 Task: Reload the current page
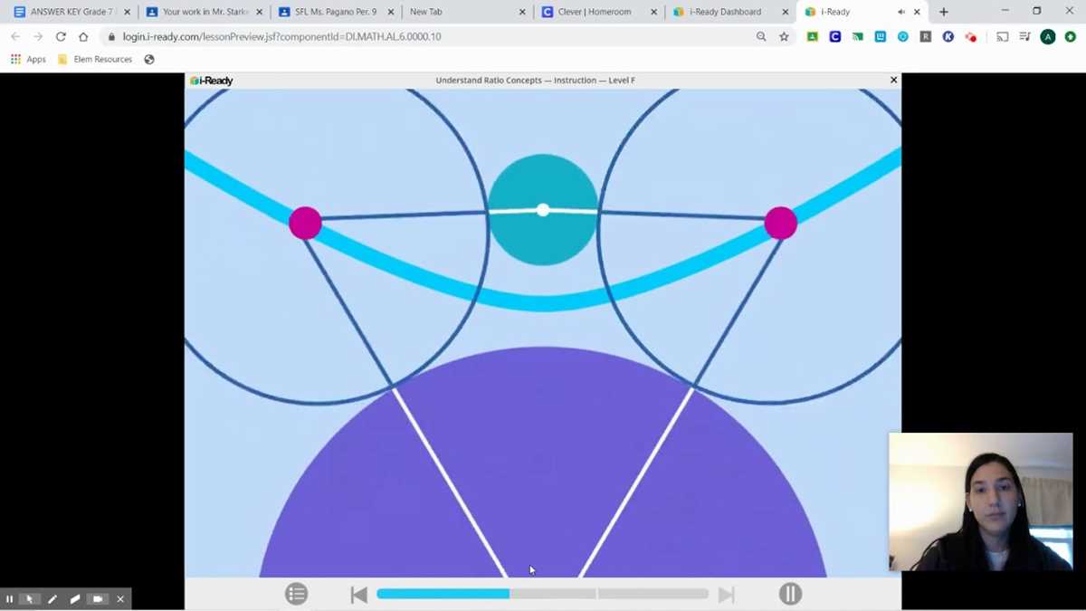[61, 36]
